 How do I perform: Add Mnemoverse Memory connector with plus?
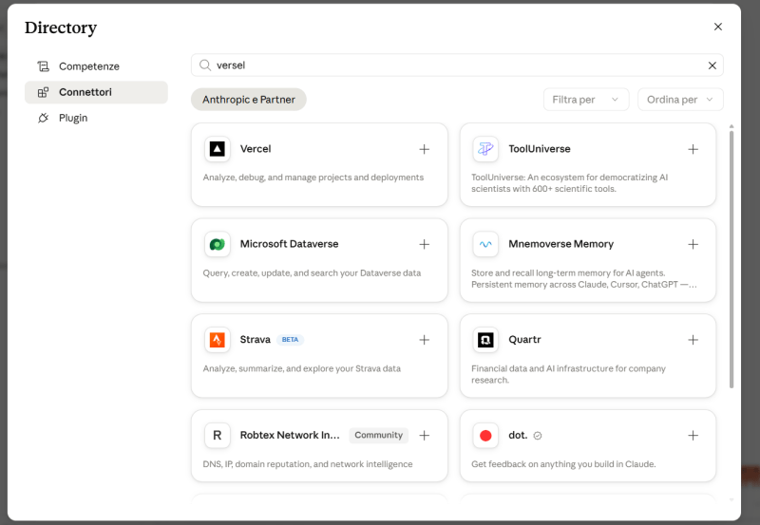[693, 245]
